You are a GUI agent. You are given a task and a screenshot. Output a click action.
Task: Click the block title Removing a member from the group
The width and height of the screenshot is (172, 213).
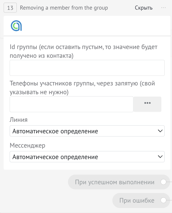[x=64, y=8]
